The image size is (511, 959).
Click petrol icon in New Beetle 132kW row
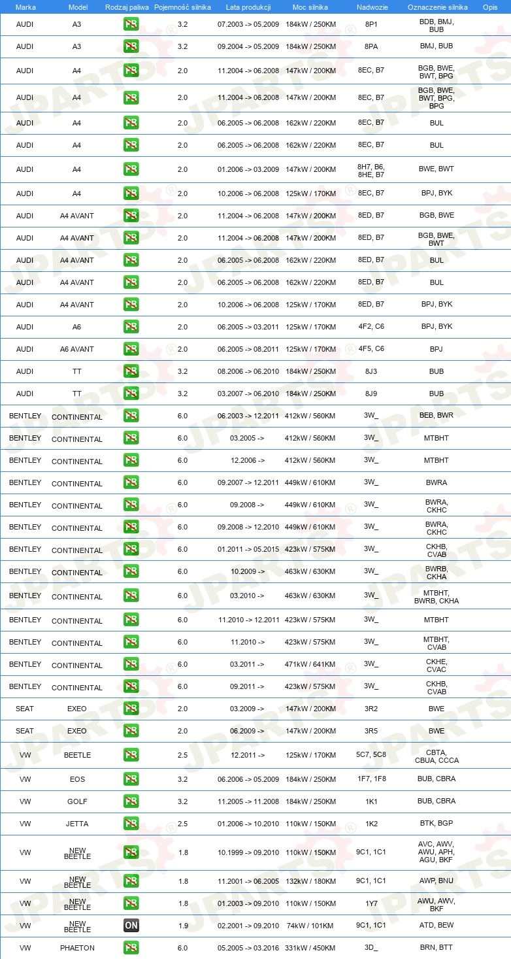point(131,881)
